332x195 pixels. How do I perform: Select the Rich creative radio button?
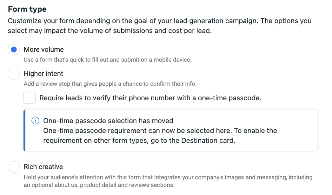pos(14,167)
